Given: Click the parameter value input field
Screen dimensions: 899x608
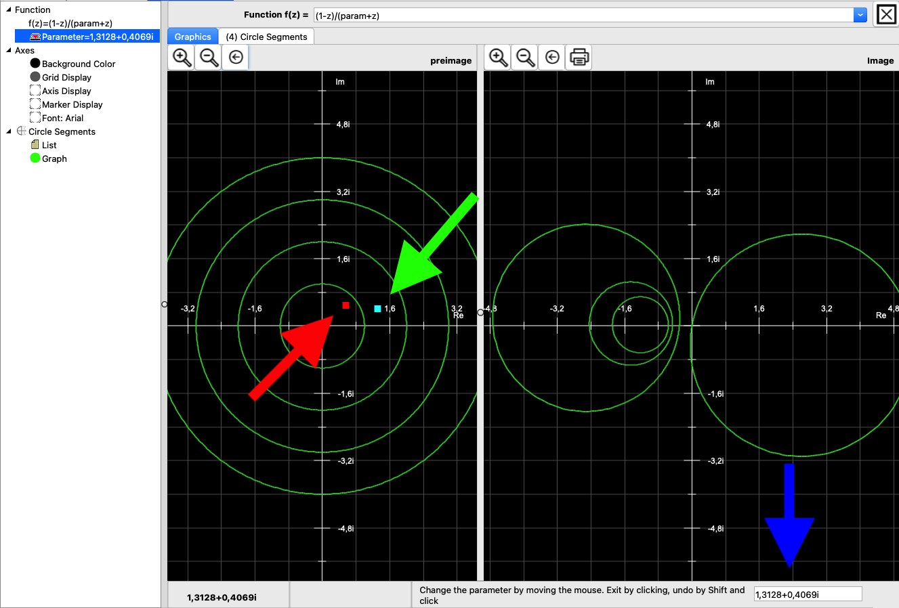Looking at the screenshot, I should (808, 594).
